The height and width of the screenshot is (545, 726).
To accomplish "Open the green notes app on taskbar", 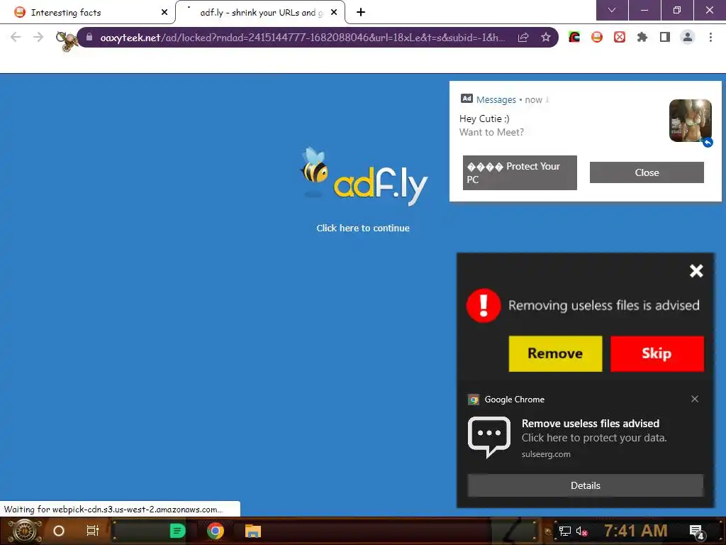I will 177,531.
